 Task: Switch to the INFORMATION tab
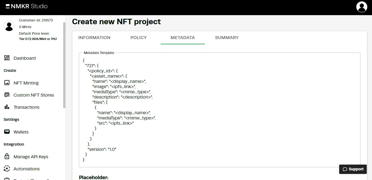pyautogui.click(x=94, y=37)
